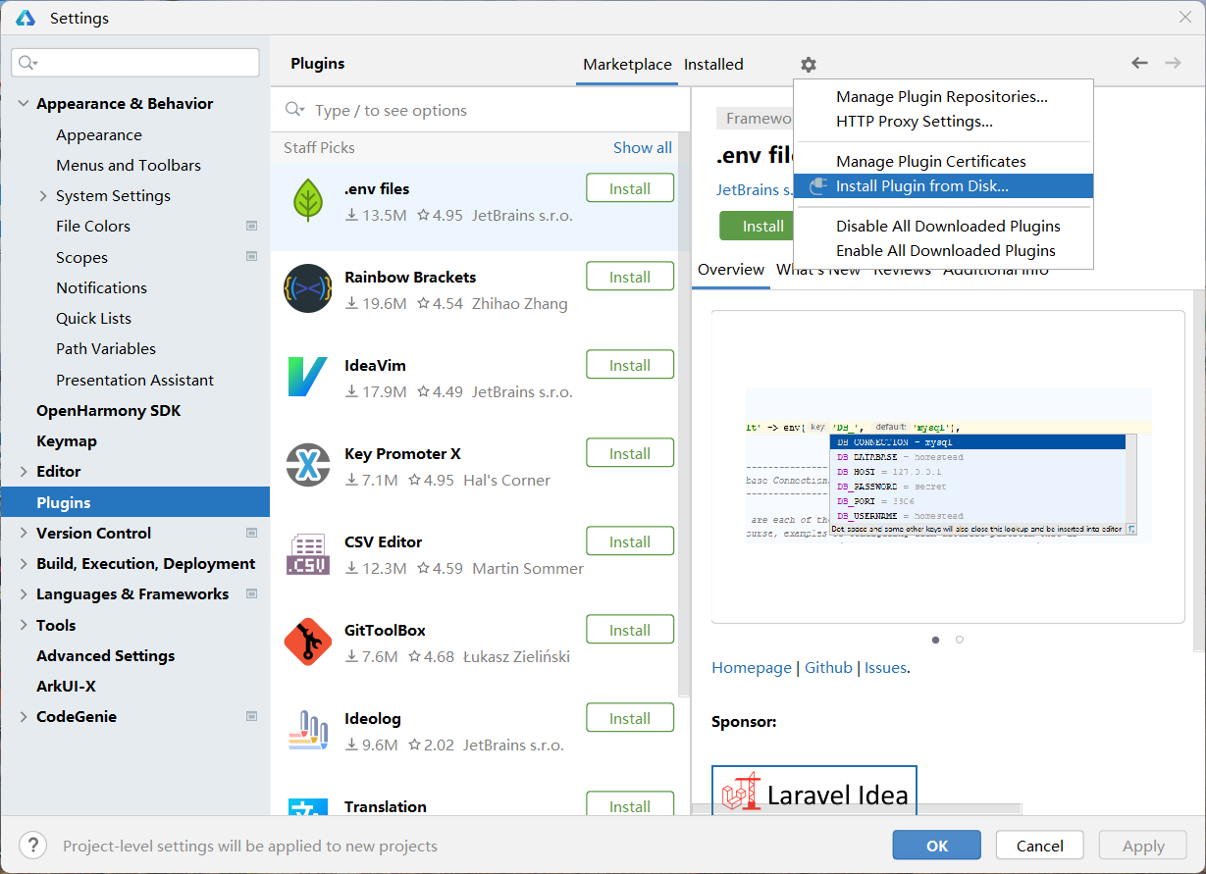Expand the Languages & Frameworks section
This screenshot has width=1206, height=874.
[24, 594]
